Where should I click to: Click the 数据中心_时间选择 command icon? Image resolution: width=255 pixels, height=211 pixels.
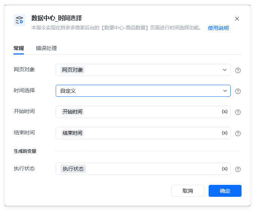pyautogui.click(x=19, y=20)
